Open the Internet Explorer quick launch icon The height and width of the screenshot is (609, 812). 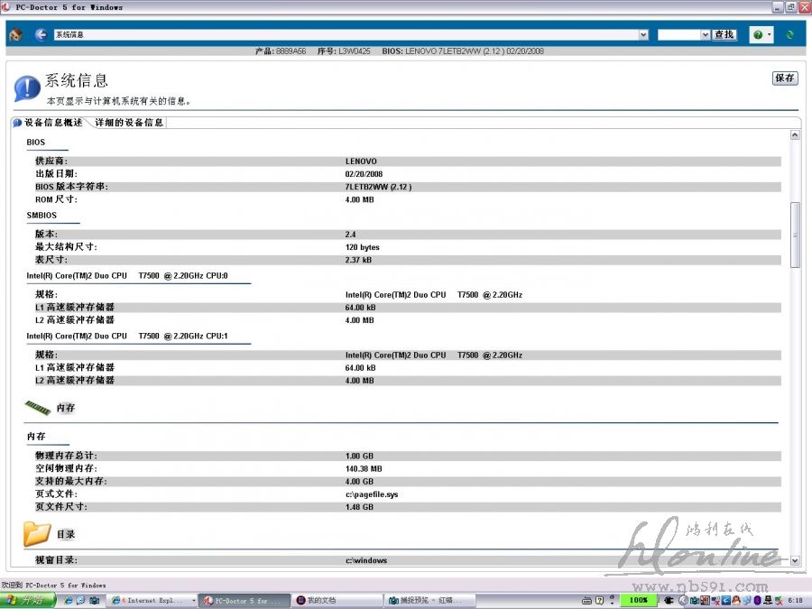point(68,600)
